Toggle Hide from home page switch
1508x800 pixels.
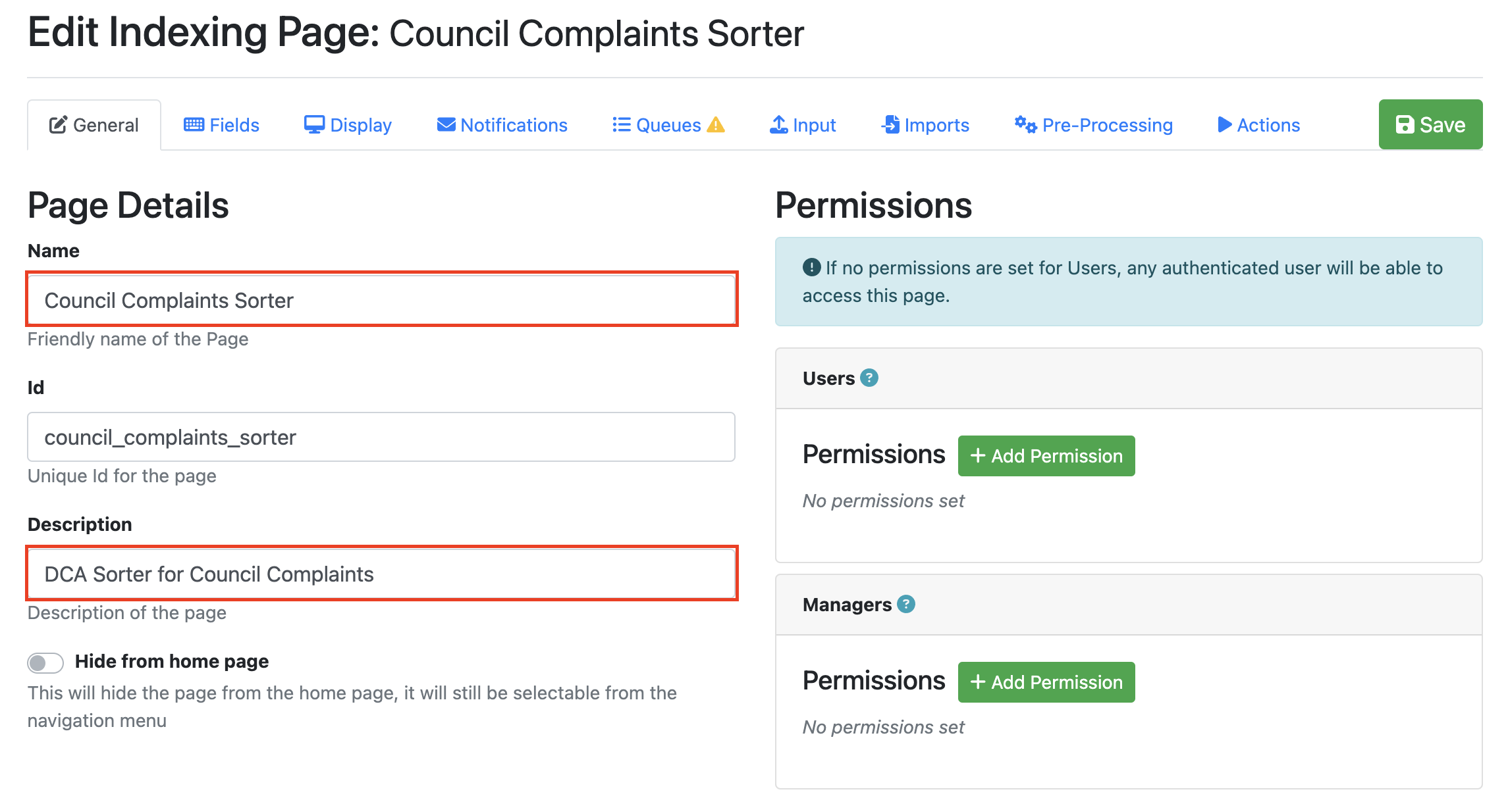pos(45,662)
